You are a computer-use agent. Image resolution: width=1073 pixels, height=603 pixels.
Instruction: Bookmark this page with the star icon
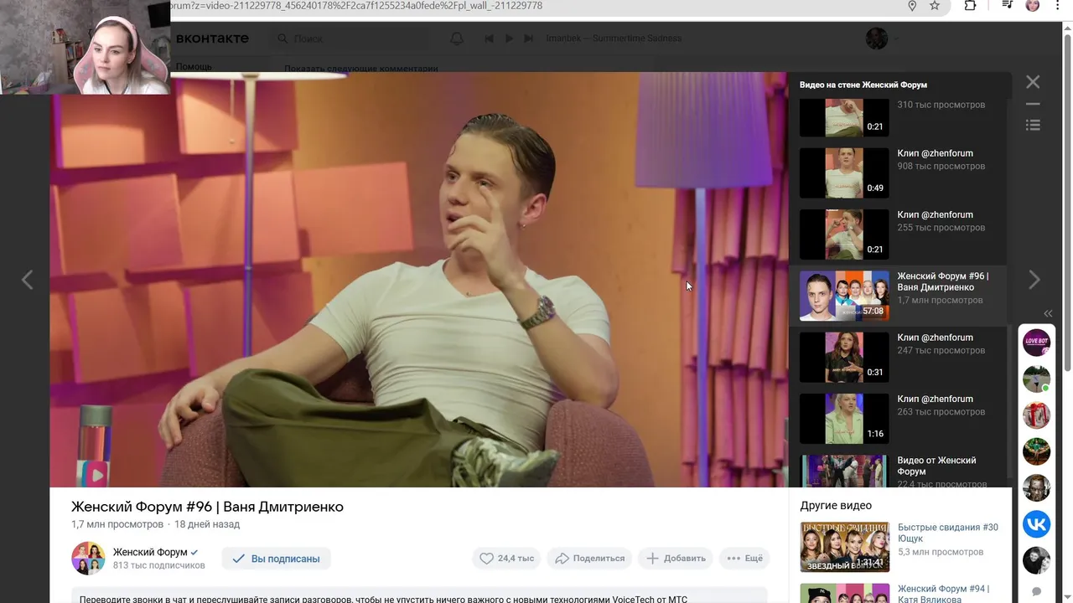pos(935,6)
